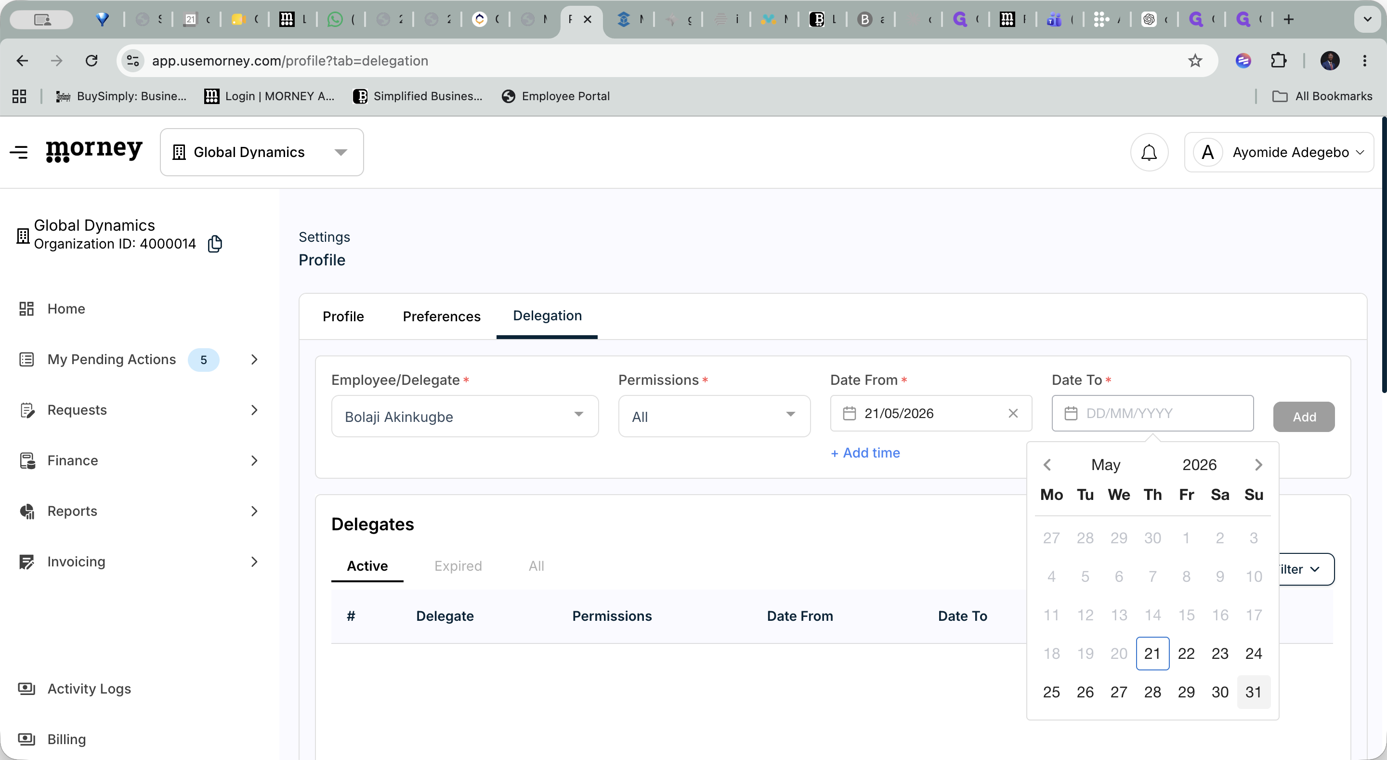This screenshot has height=760, width=1387.
Task: Clear the Date From value 21/05/2026
Action: pyautogui.click(x=1013, y=413)
